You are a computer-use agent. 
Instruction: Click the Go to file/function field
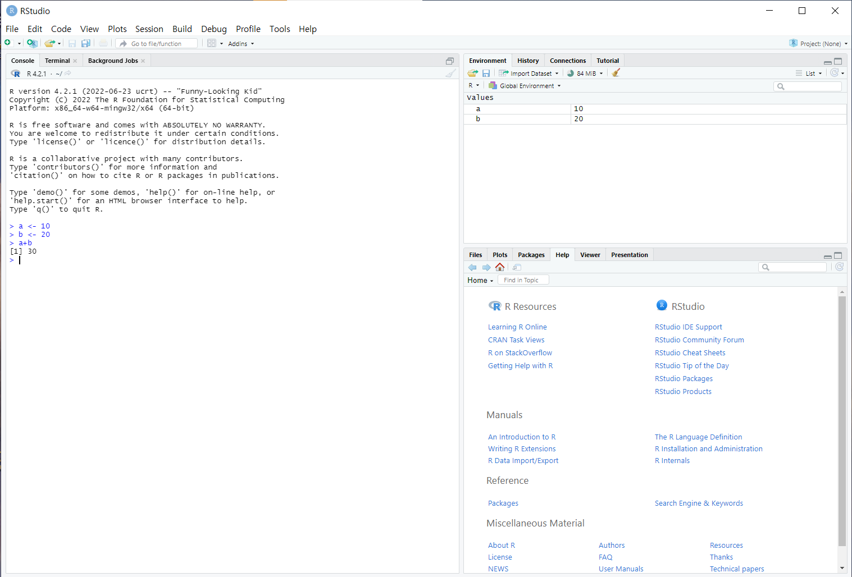[157, 43]
